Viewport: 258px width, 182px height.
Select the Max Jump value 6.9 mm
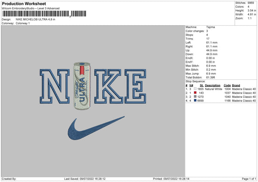point(211,74)
